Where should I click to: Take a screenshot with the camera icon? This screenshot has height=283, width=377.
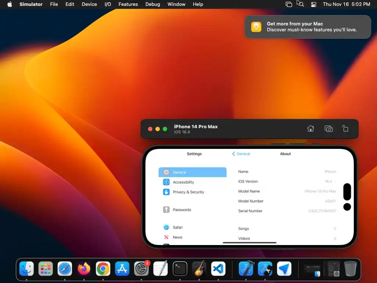pos(328,129)
